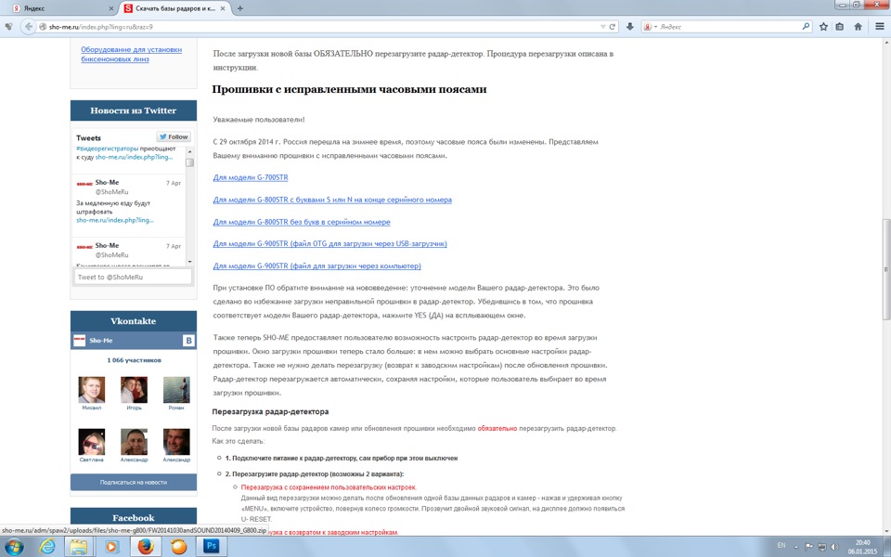
Task: Open the address bar history dropdown
Action: coord(603,27)
